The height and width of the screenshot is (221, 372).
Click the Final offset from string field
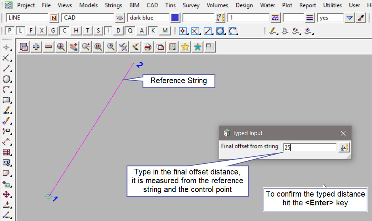[x=310, y=147]
